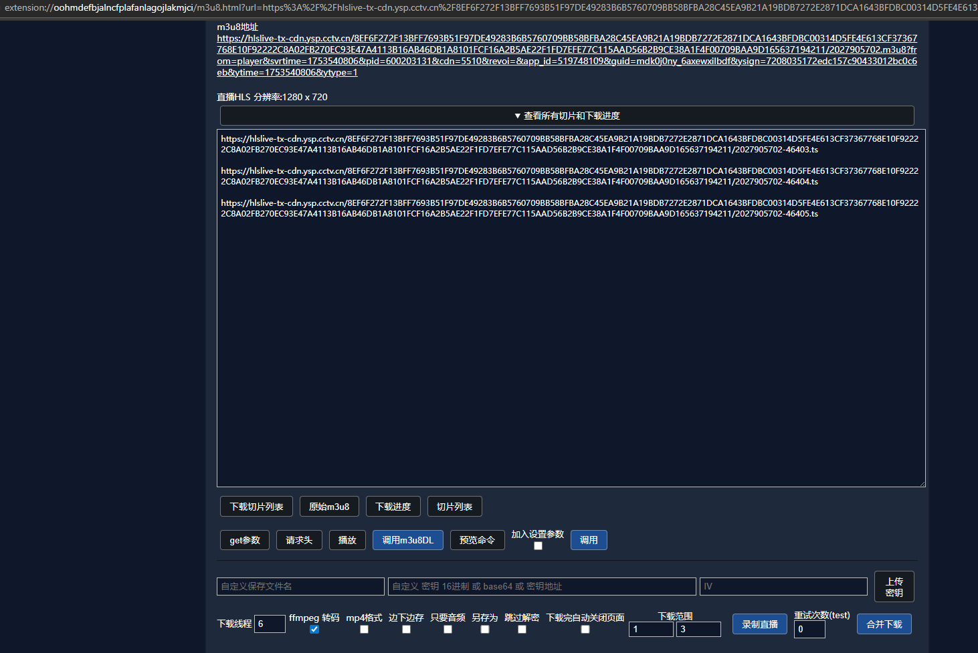Expand 查看所有切片和下载进度 section
This screenshot has height=653, width=978.
567,116
